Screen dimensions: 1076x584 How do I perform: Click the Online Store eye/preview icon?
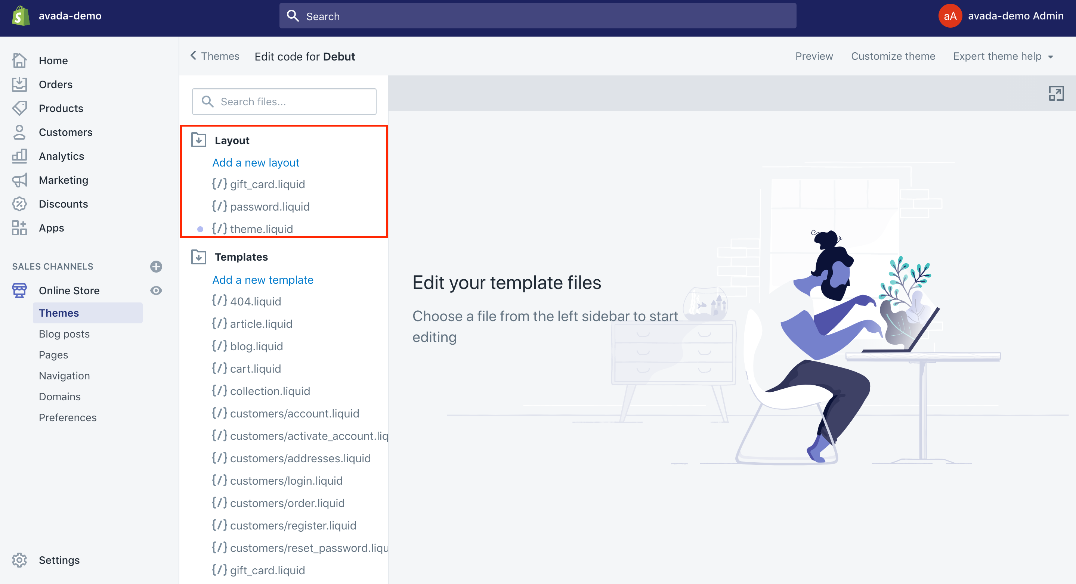pyautogui.click(x=156, y=291)
